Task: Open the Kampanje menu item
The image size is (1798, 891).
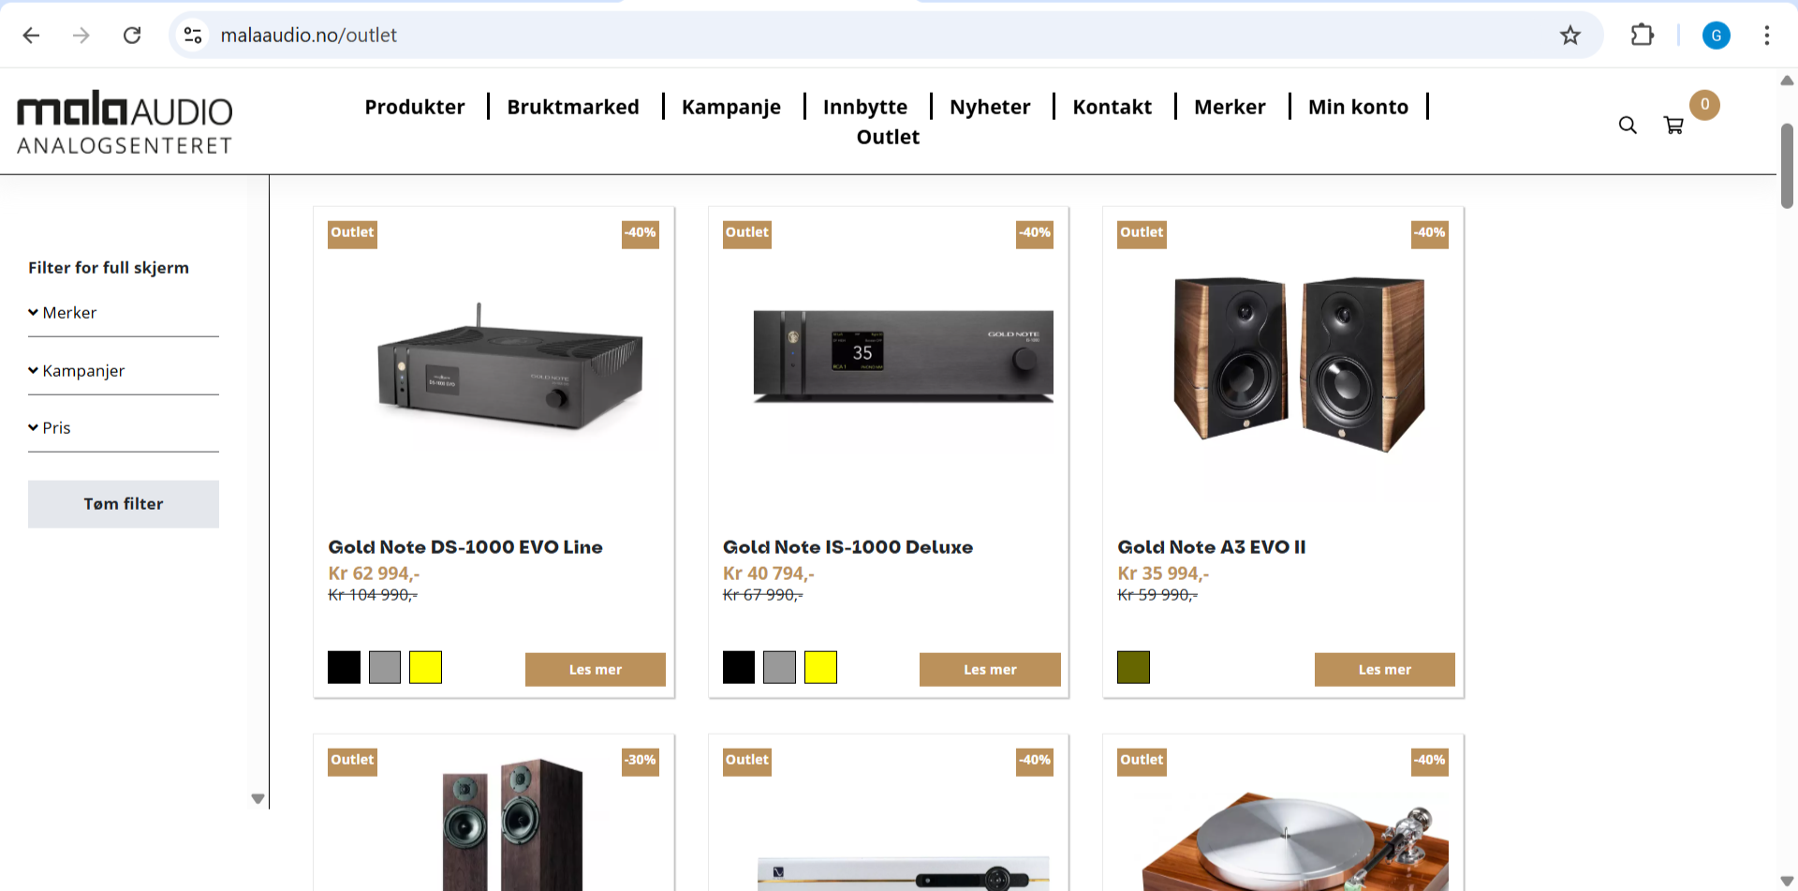Action: 731,107
